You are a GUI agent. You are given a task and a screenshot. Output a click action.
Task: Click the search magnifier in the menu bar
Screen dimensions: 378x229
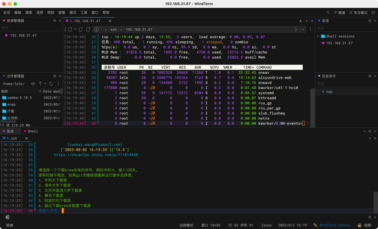[x=329, y=13]
